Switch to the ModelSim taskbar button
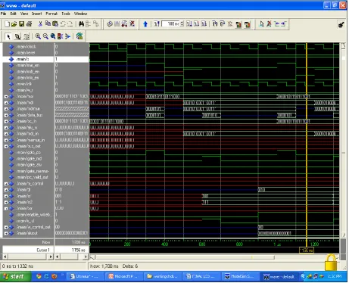 pyautogui.click(x=239, y=277)
